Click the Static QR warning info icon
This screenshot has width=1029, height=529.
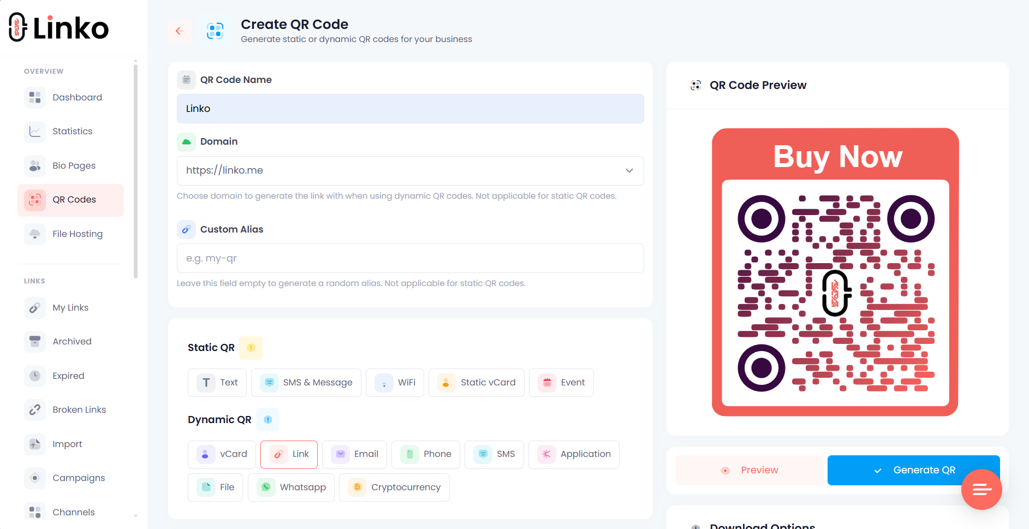251,348
